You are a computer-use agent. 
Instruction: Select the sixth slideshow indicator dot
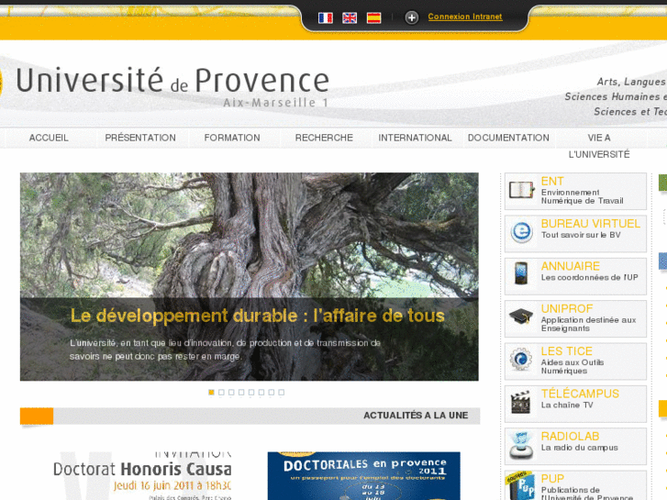click(261, 393)
